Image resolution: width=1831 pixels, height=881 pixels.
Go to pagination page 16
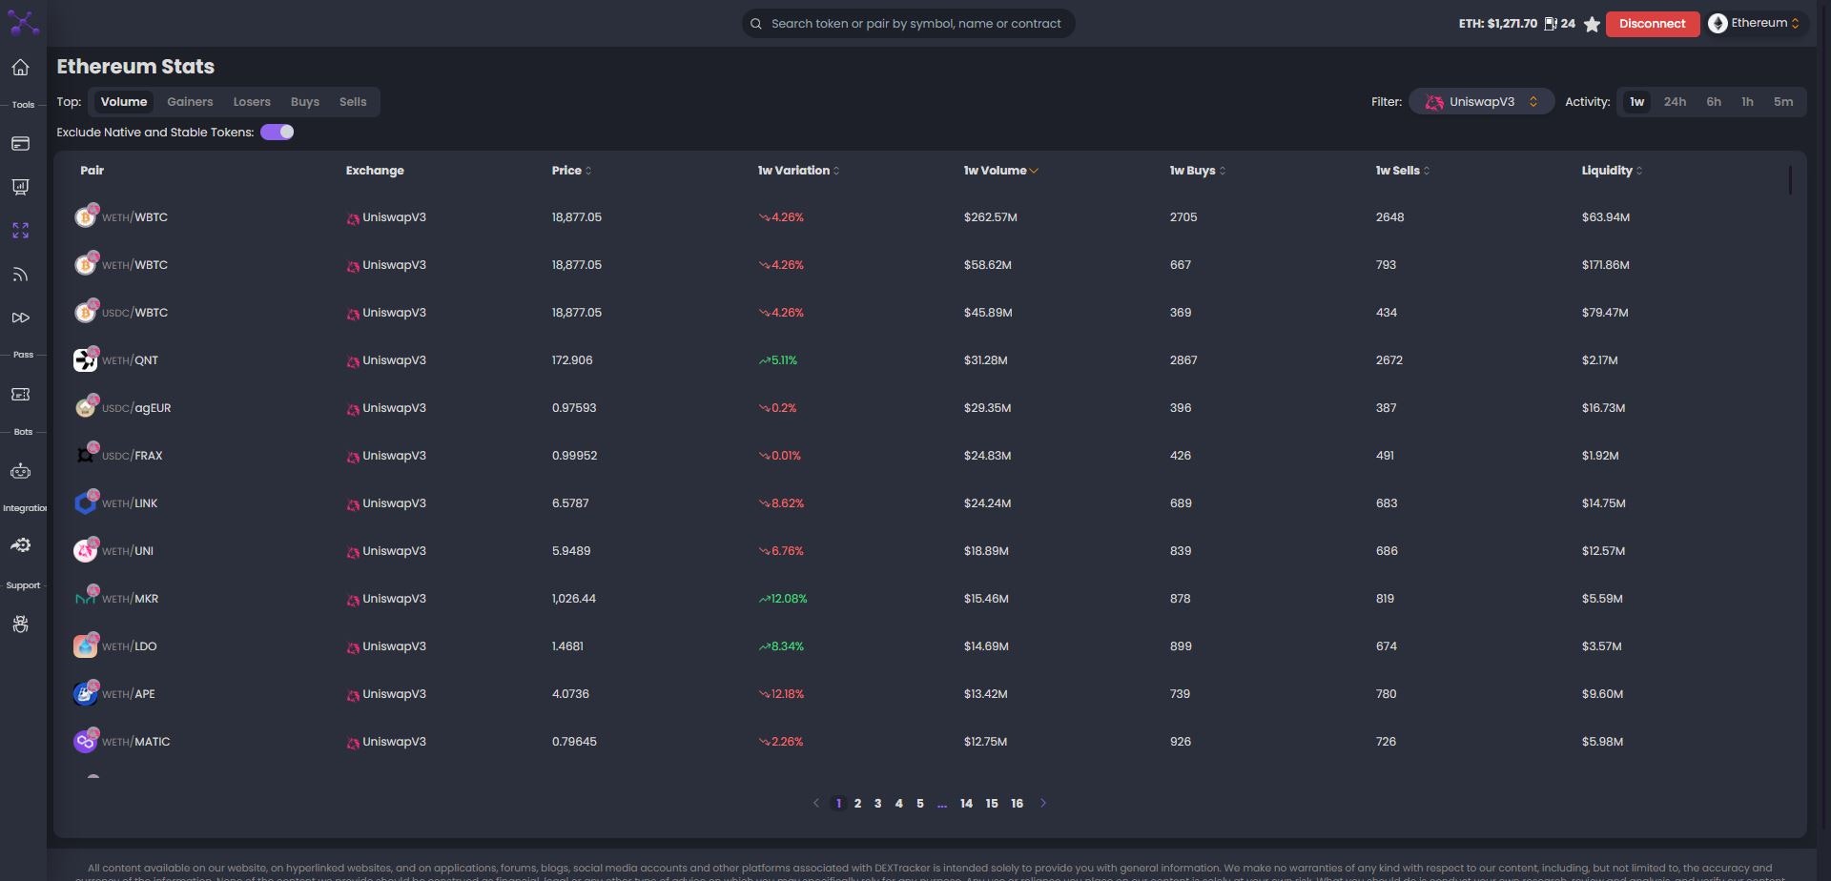(x=1018, y=804)
